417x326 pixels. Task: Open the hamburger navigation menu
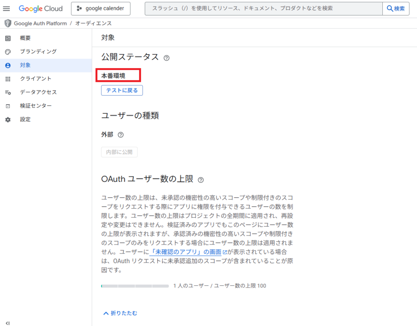7,9
